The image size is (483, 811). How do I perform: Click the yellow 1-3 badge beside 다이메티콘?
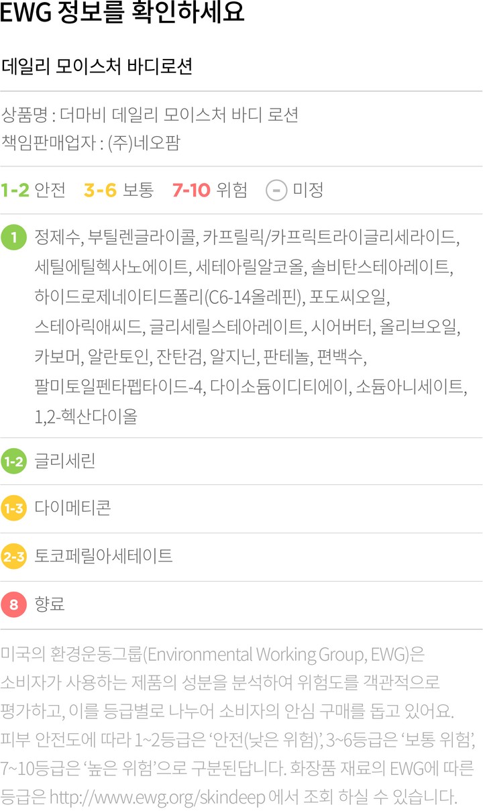(x=13, y=509)
